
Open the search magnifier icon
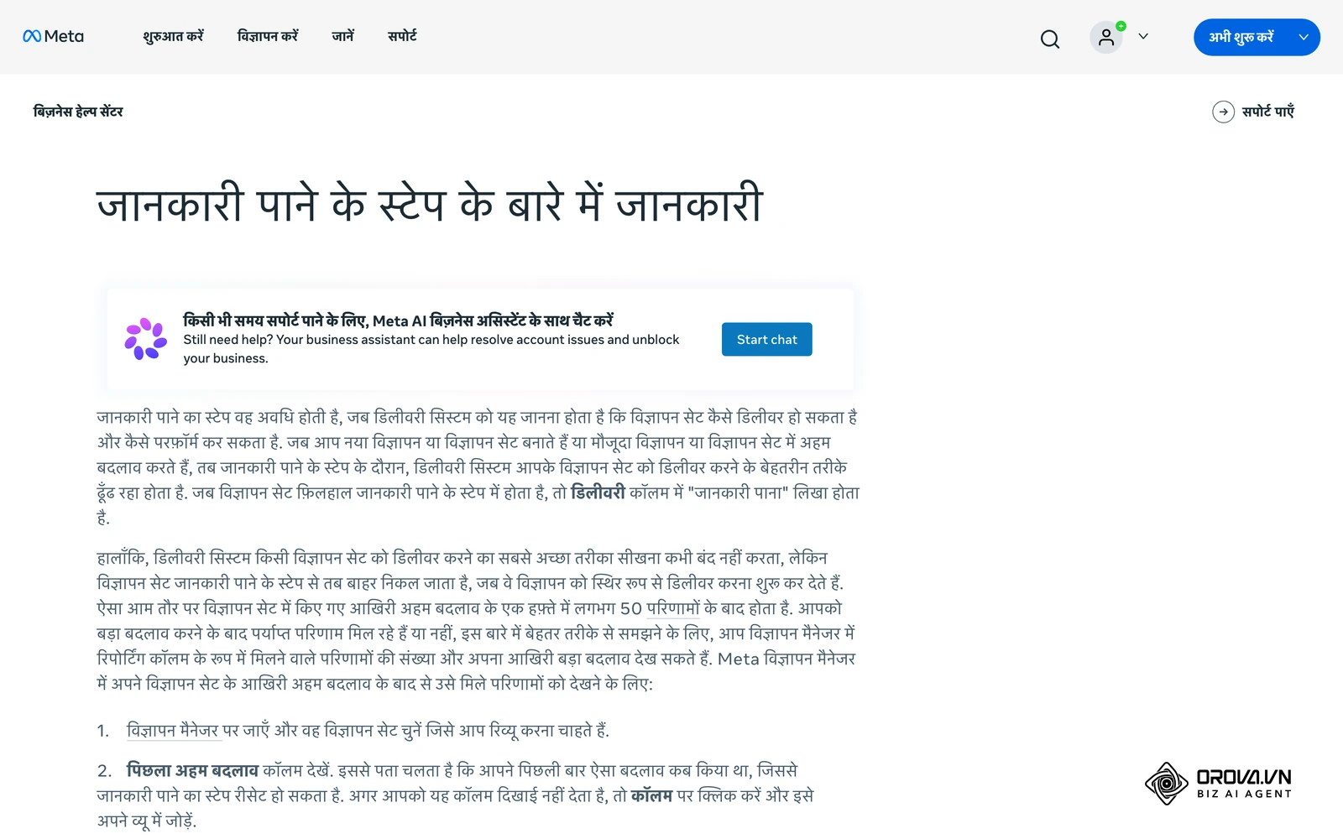pyautogui.click(x=1050, y=39)
